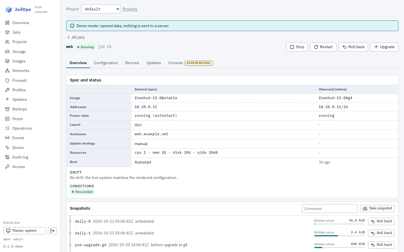The image size is (404, 252).
Task: Click the pre-upgrade-g4 written-since usage bar
Action: (339, 248)
